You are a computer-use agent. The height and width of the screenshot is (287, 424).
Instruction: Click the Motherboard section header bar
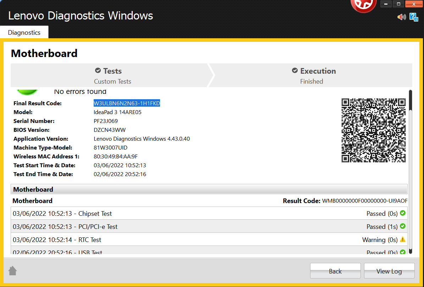click(x=209, y=189)
